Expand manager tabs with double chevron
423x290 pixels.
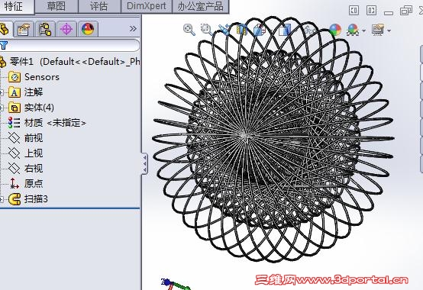click(x=133, y=28)
